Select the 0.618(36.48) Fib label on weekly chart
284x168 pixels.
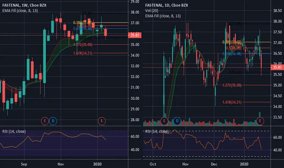point(83,29)
